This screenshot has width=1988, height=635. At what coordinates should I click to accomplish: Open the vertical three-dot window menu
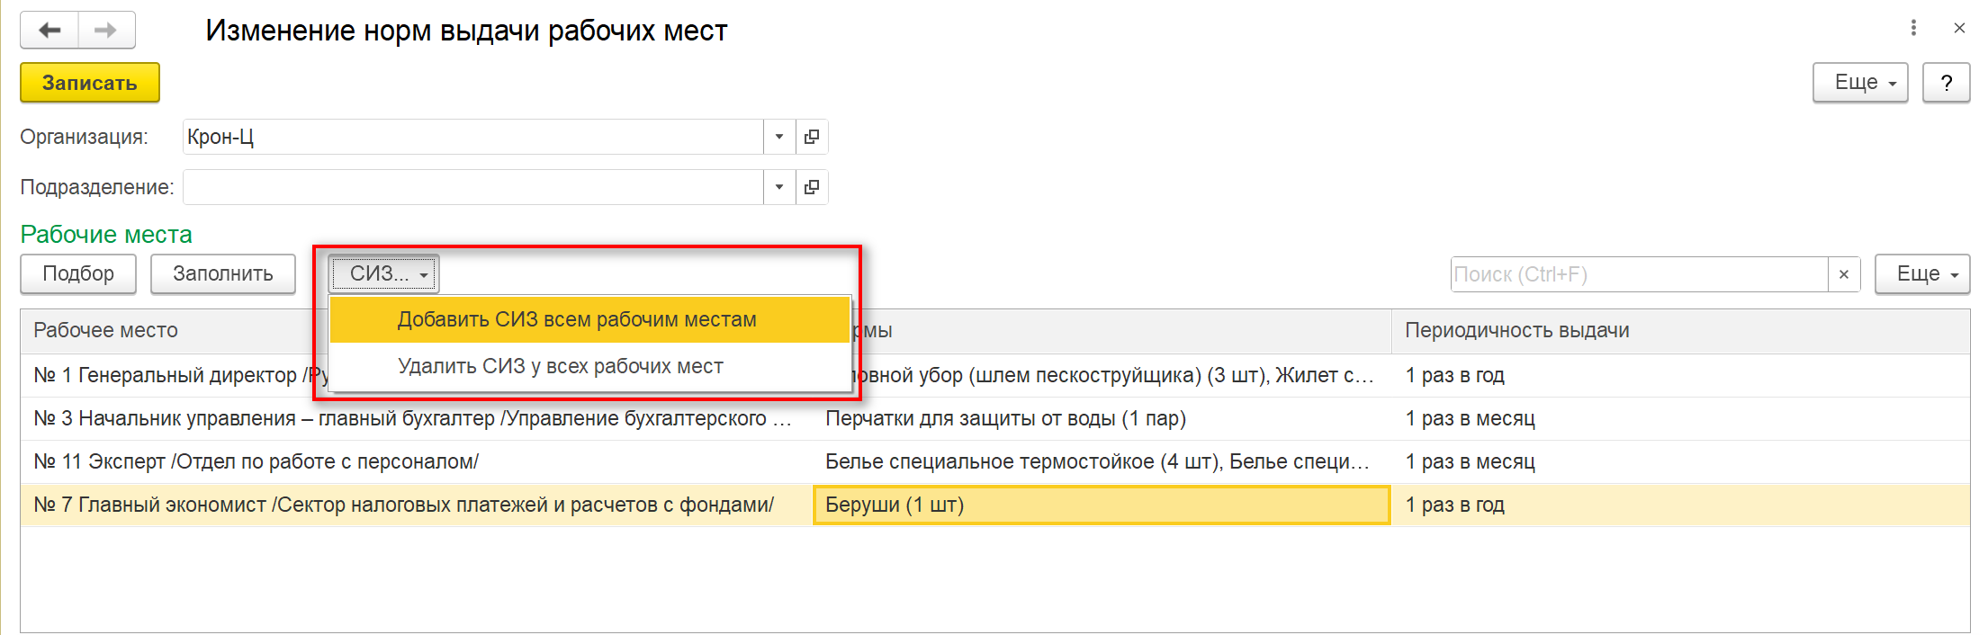(x=1913, y=28)
